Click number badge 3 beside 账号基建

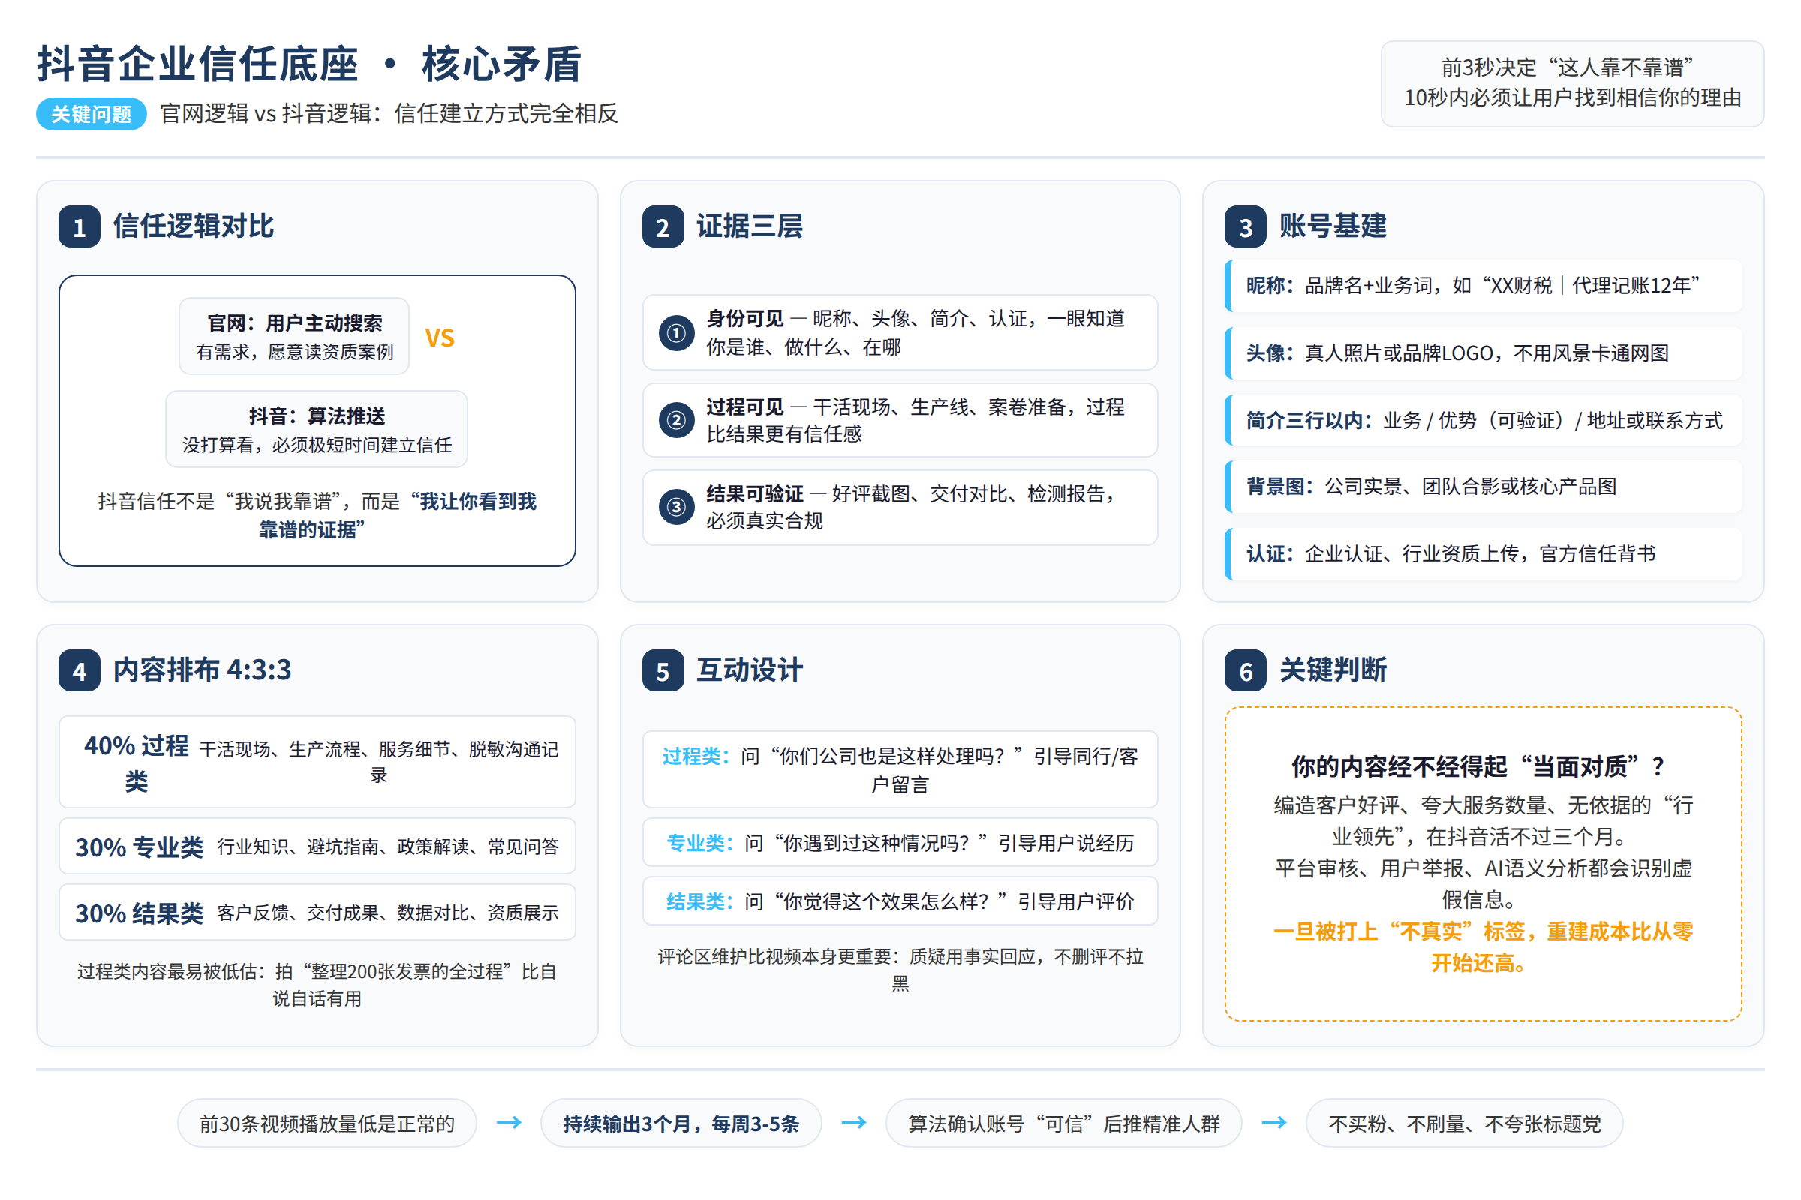pyautogui.click(x=1245, y=227)
